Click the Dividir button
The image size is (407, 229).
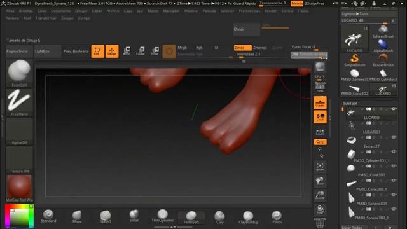click(247, 29)
